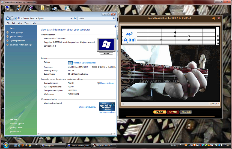
Task: Click the video seek bar handle
Action: click(x=123, y=104)
